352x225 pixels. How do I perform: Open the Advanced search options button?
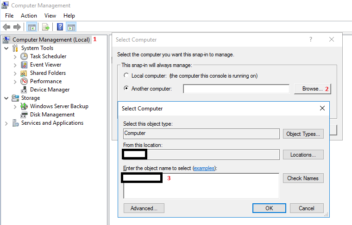(x=144, y=208)
